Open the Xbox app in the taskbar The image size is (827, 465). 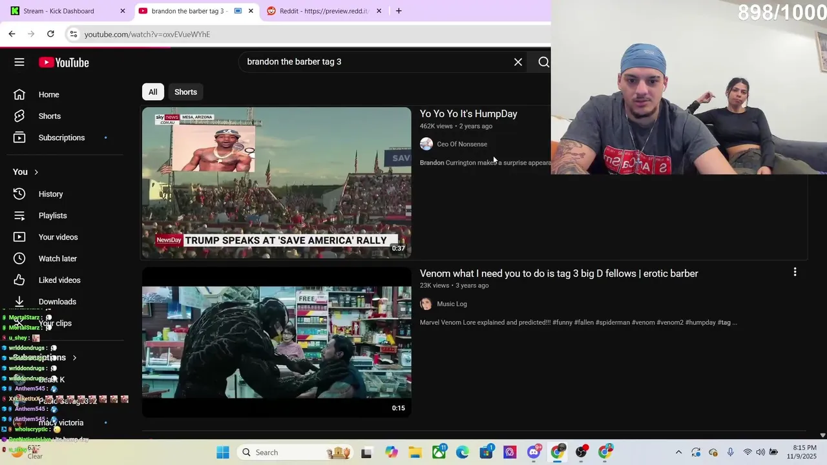[x=439, y=451]
